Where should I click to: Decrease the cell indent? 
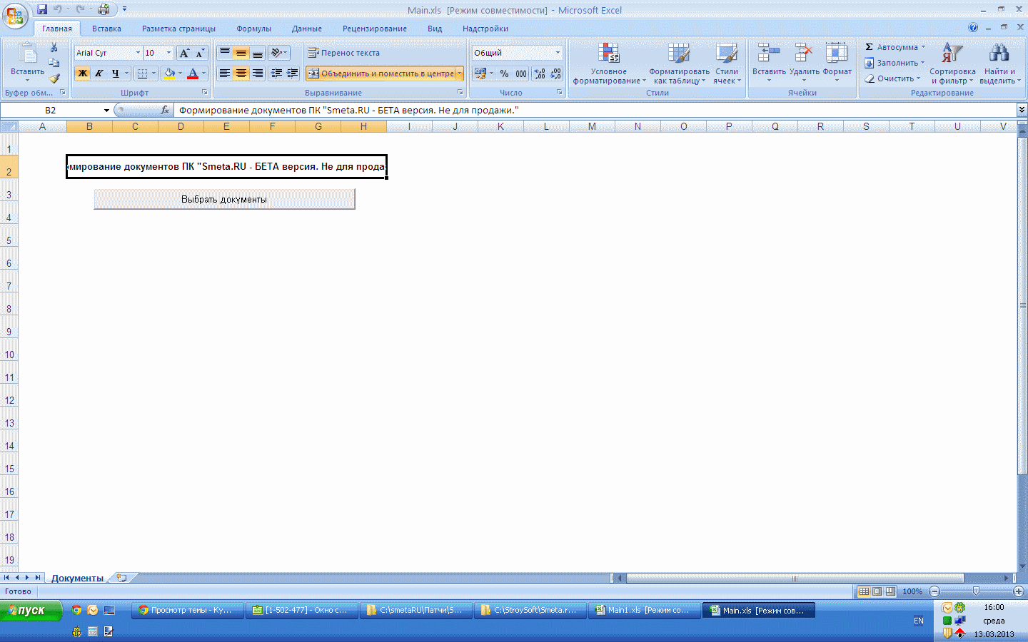(x=276, y=73)
